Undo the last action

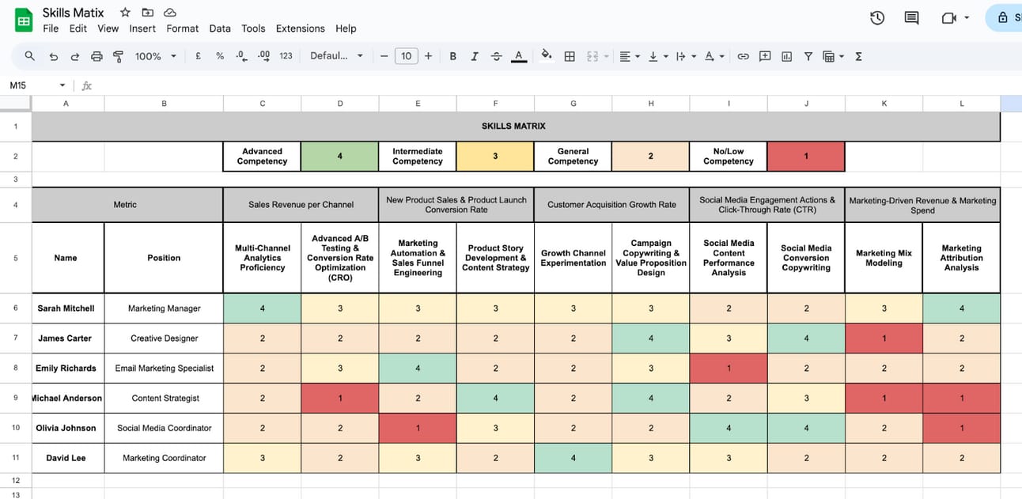point(53,56)
